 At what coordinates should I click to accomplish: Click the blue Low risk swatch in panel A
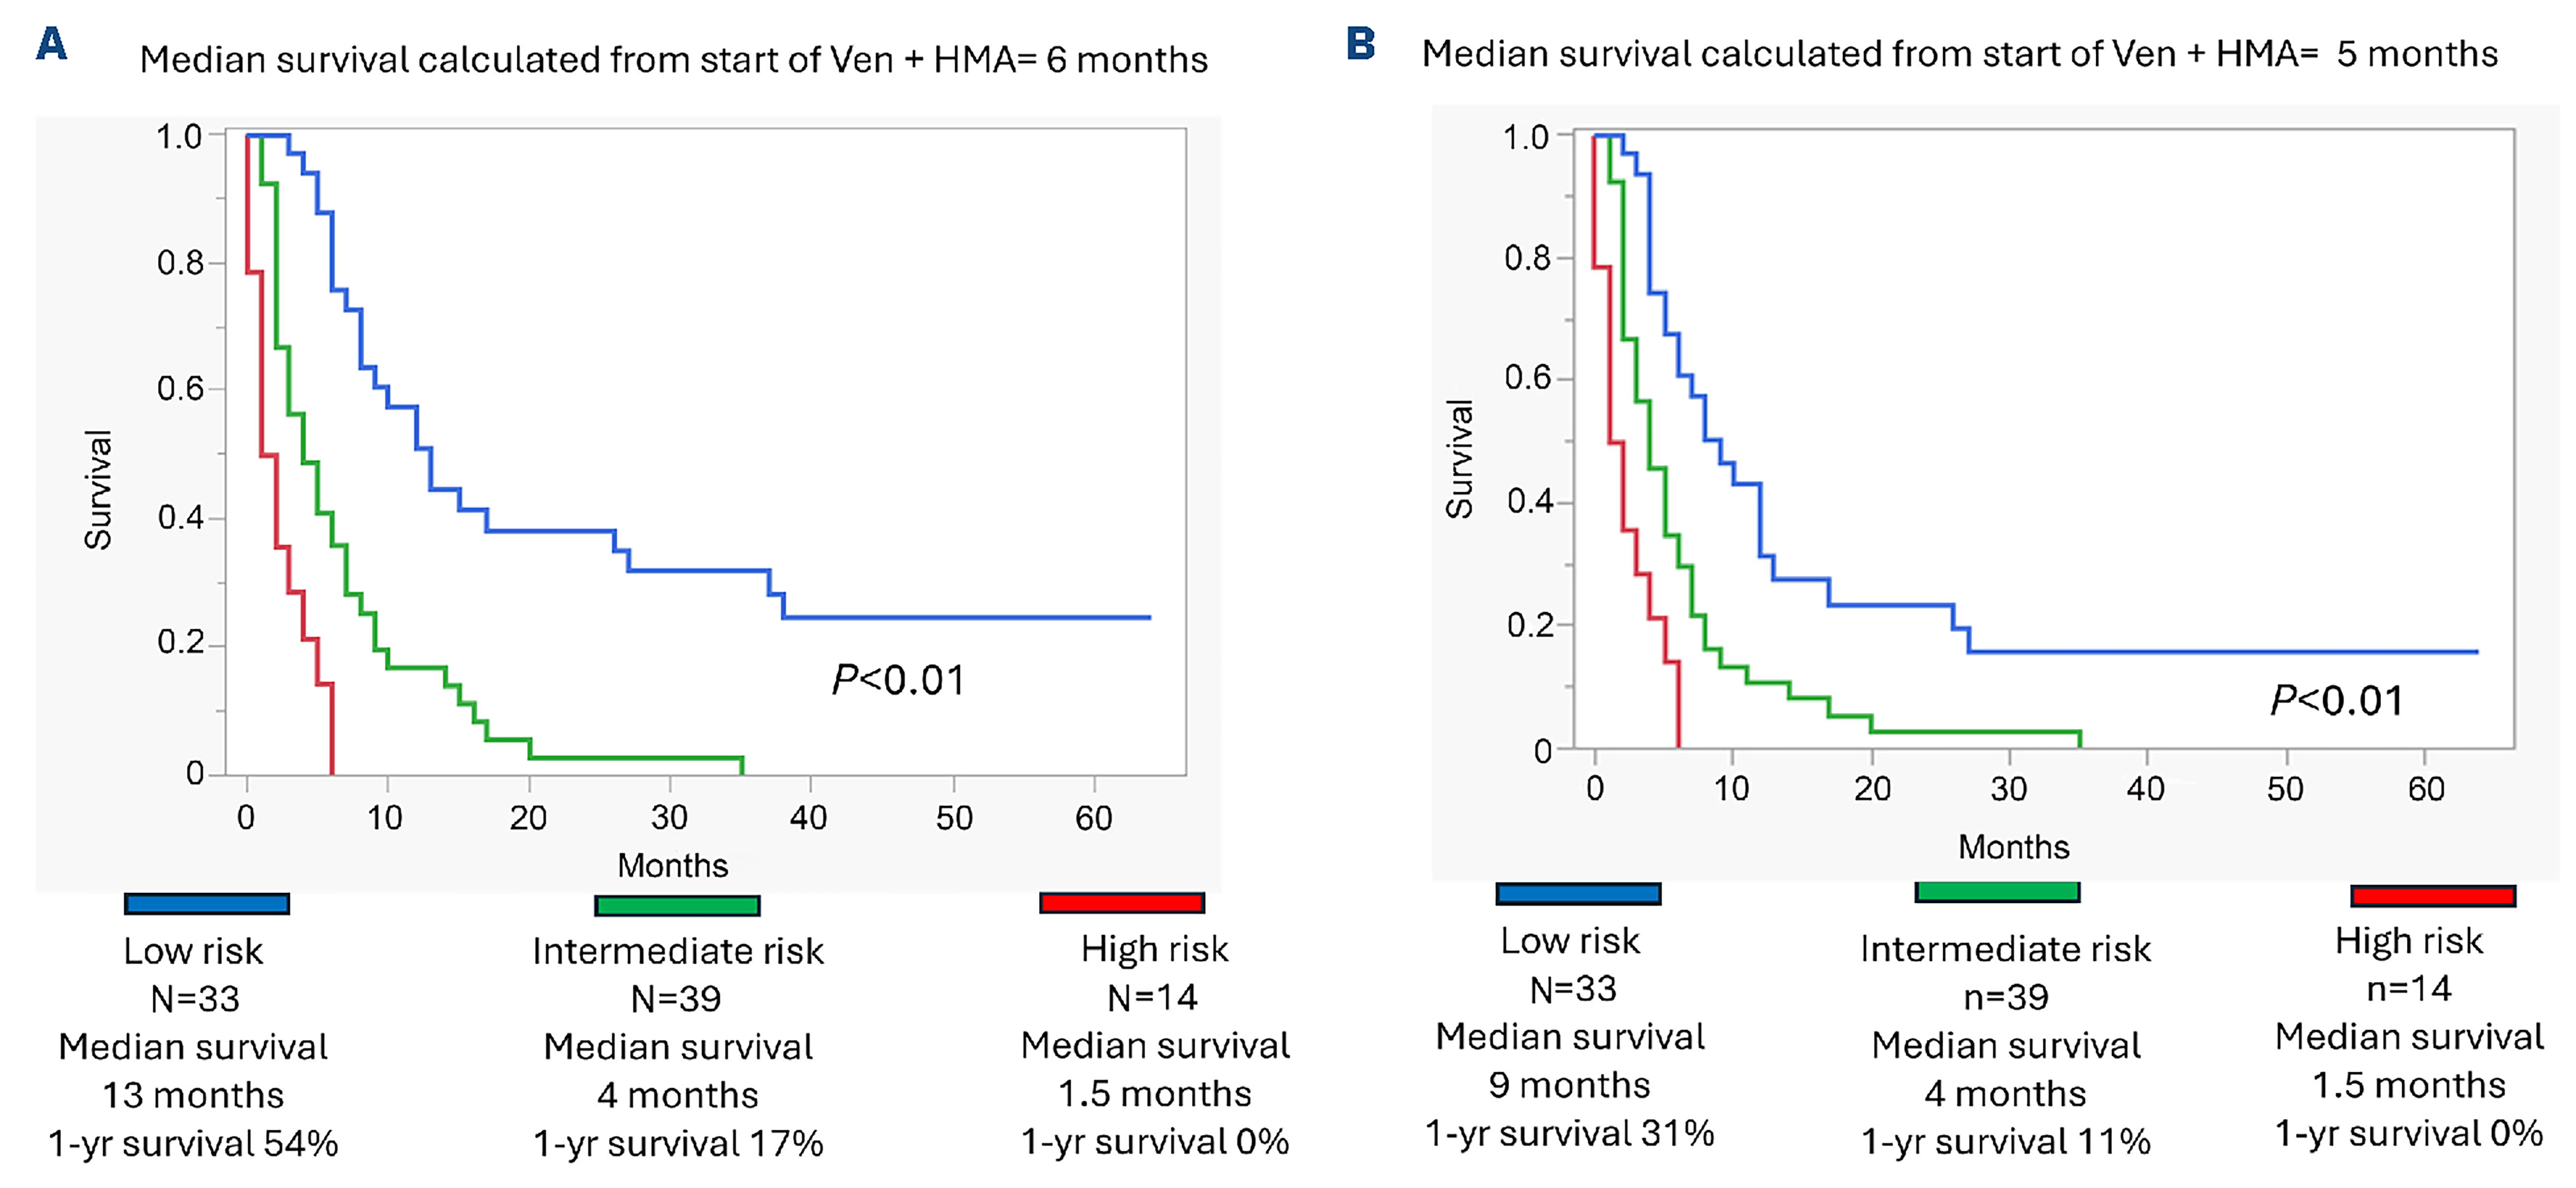207,904
